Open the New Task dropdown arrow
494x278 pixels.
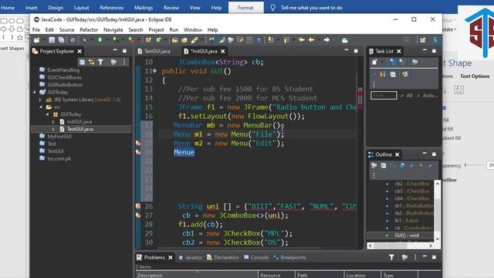pos(382,62)
